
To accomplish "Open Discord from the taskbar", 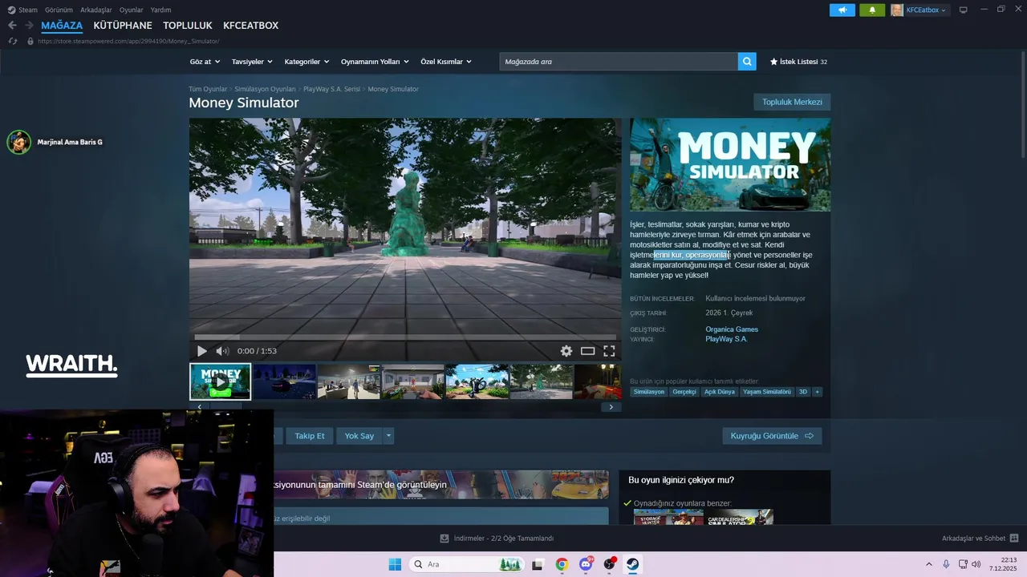I will coord(586,564).
